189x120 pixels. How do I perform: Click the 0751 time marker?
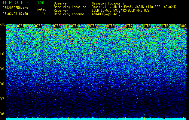[21, 26]
